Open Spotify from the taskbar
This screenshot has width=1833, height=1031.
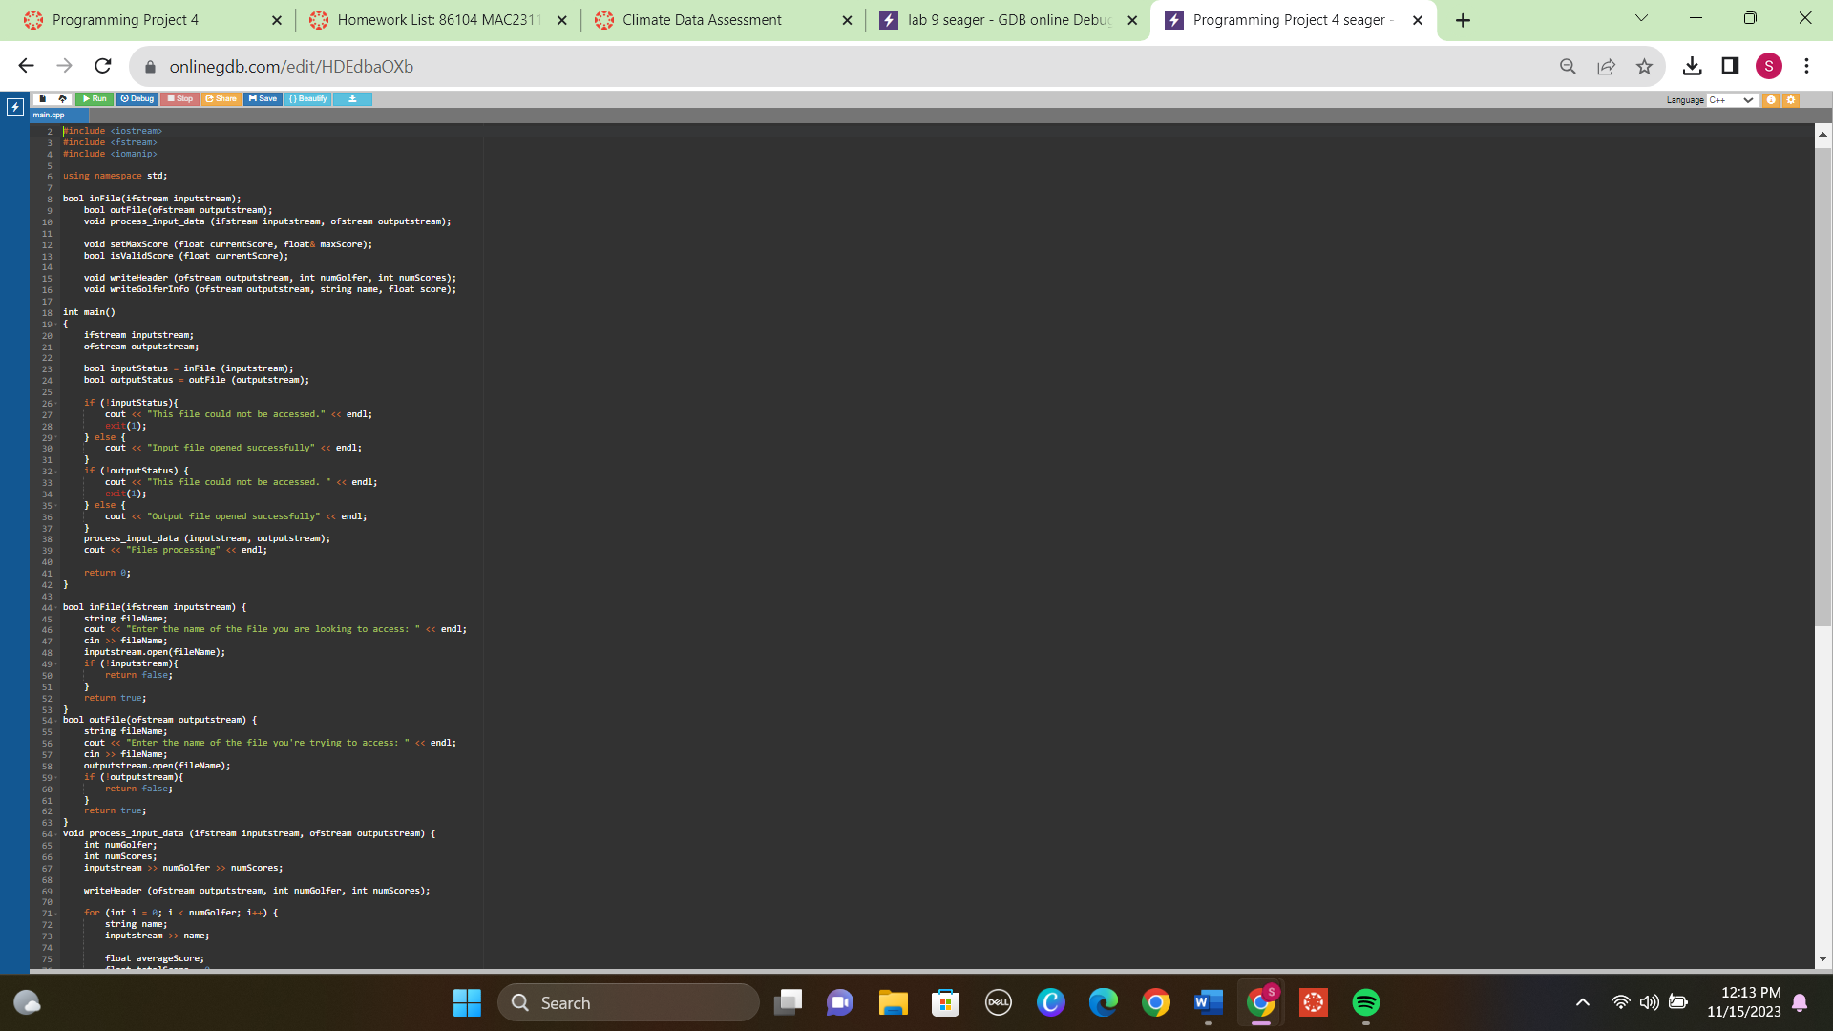tap(1365, 1002)
